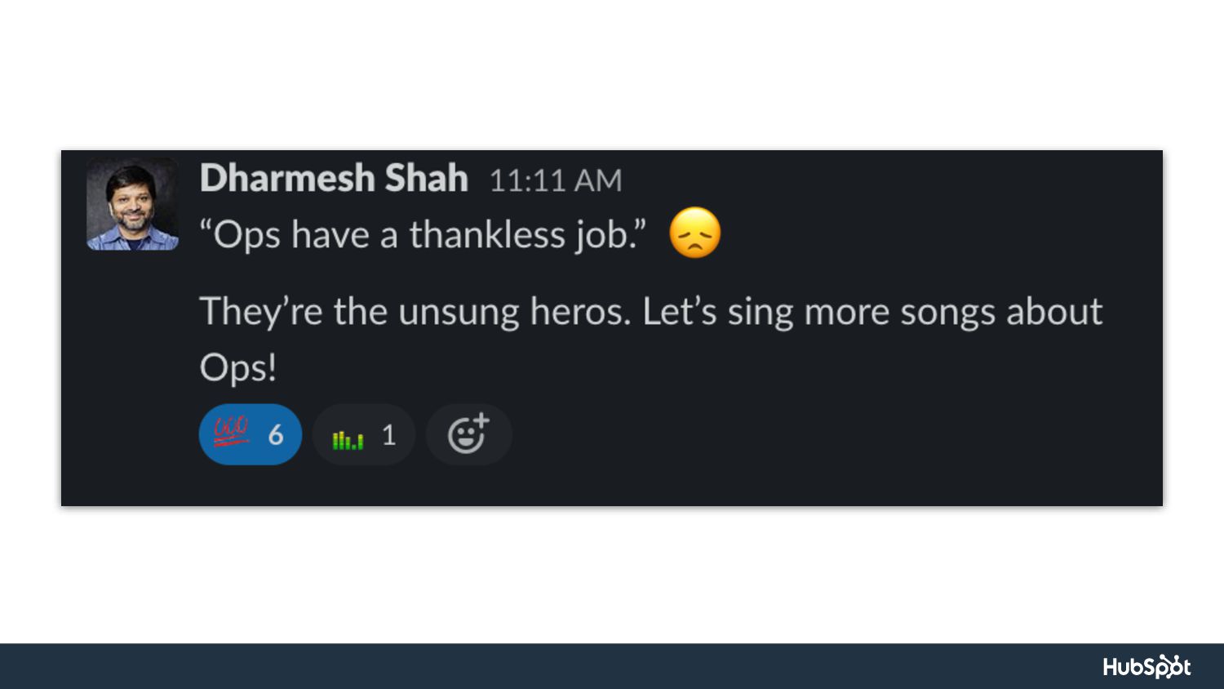This screenshot has width=1224, height=689.
Task: Click the green equalizer bars emoji icon
Action: click(348, 440)
